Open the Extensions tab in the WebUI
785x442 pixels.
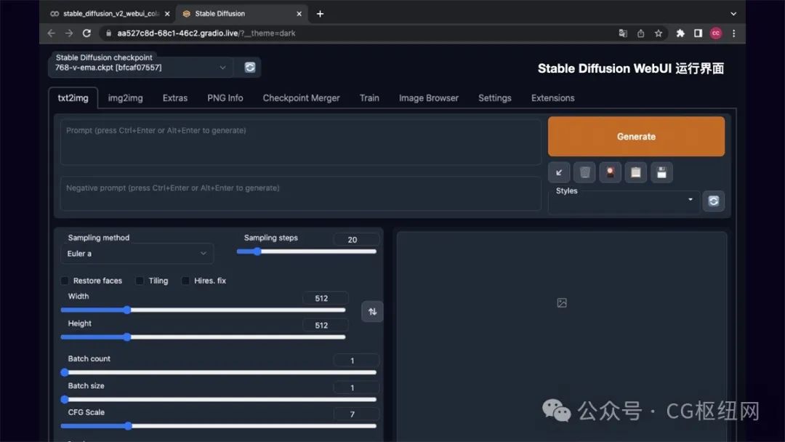tap(552, 98)
